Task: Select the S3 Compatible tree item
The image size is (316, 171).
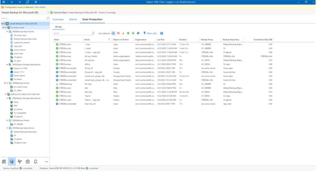Action: pyautogui.click(x=20, y=113)
